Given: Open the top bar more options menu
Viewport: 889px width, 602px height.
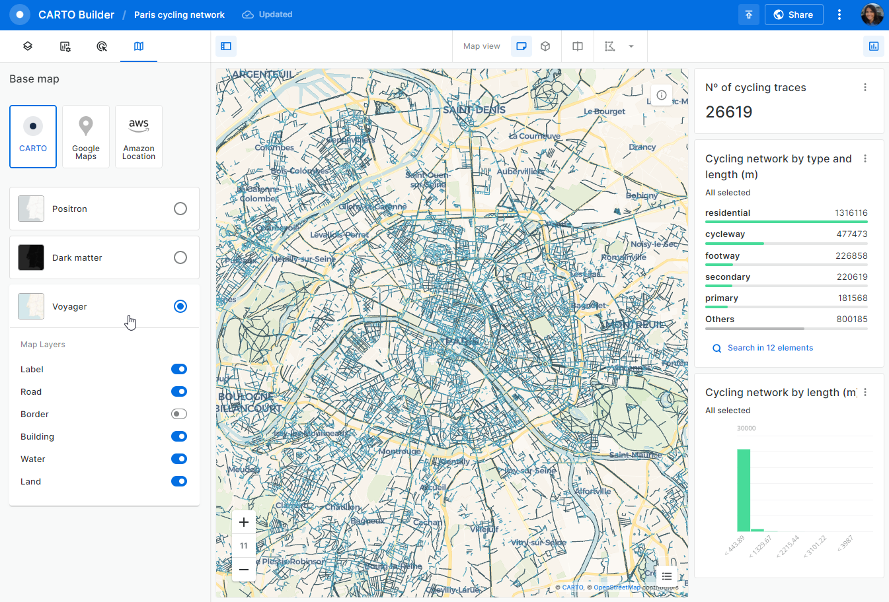Looking at the screenshot, I should coord(839,15).
